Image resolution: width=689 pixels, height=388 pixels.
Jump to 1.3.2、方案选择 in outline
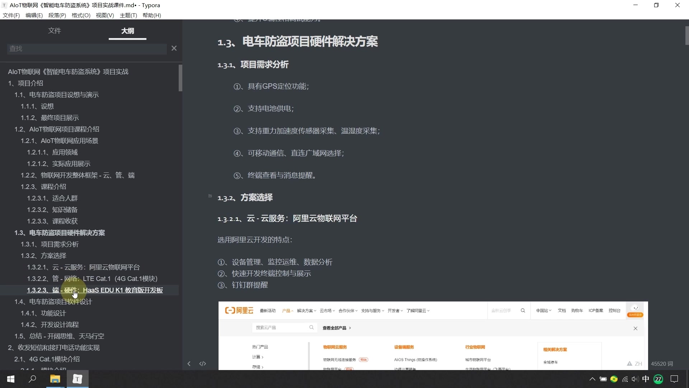pos(43,256)
